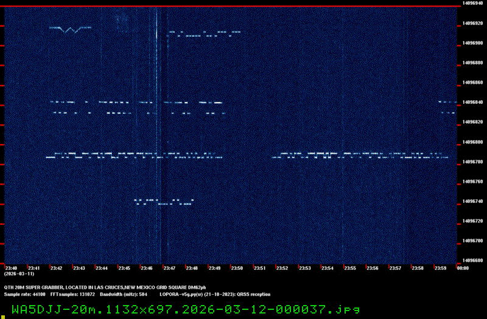Select the 23:59 time label
Viewport: 487px width, 319px height.
(440, 268)
